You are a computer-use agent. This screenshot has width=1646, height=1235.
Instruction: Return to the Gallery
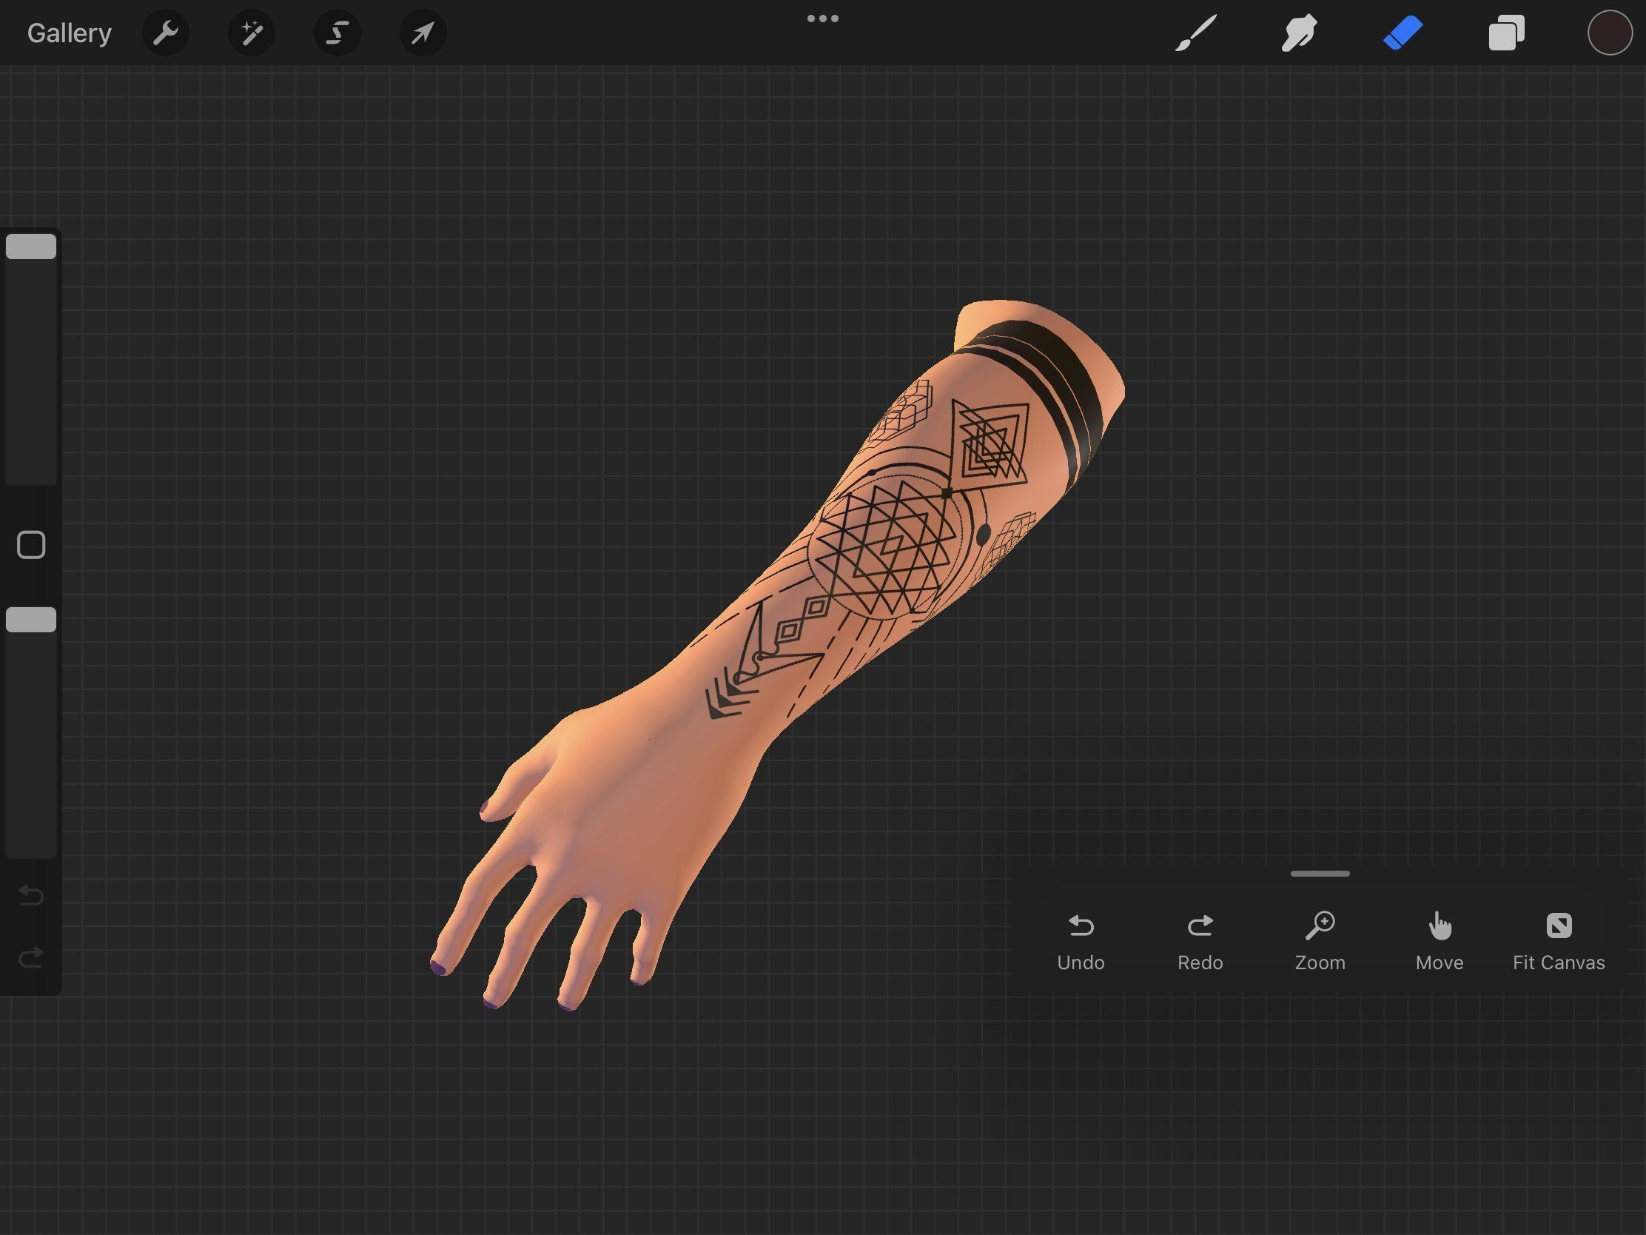[x=70, y=33]
